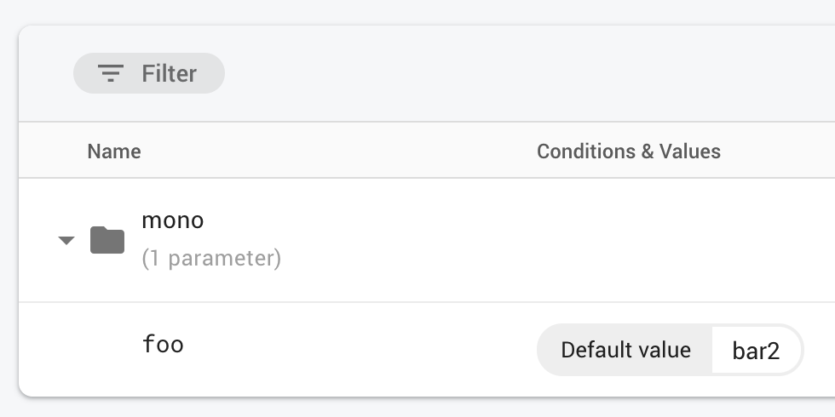Click the bar2 value of foo

pos(756,350)
